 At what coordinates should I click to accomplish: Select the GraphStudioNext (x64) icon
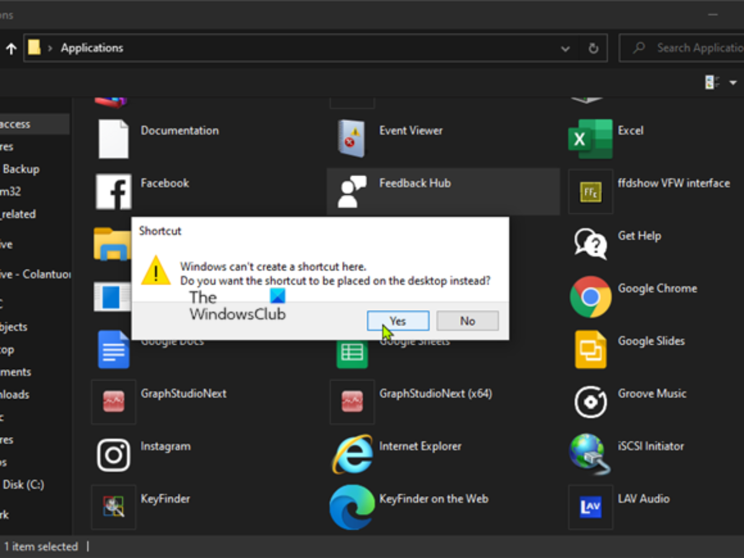click(x=352, y=402)
